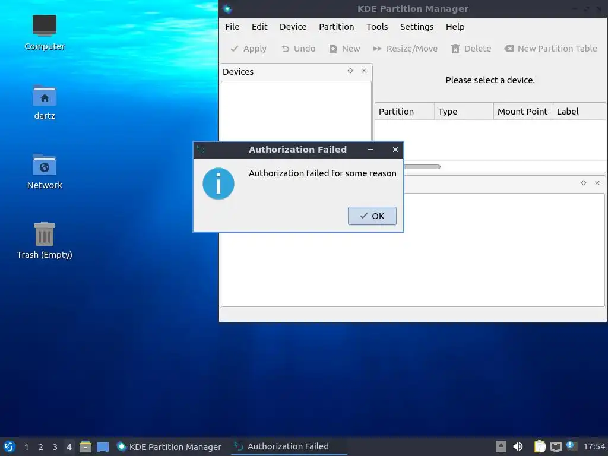Open the File menu
Viewport: 608px width, 456px height.
click(x=232, y=27)
